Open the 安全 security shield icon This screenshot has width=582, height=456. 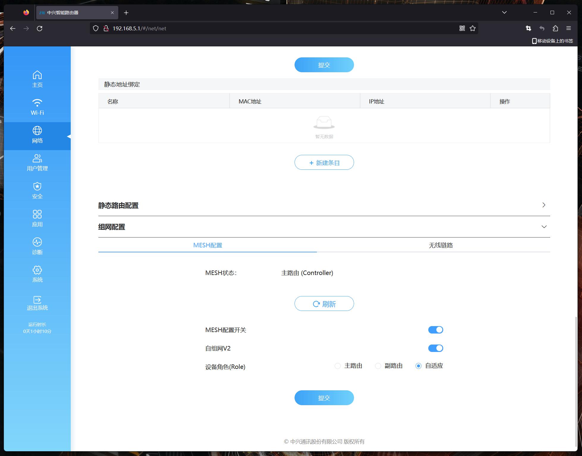click(x=37, y=187)
